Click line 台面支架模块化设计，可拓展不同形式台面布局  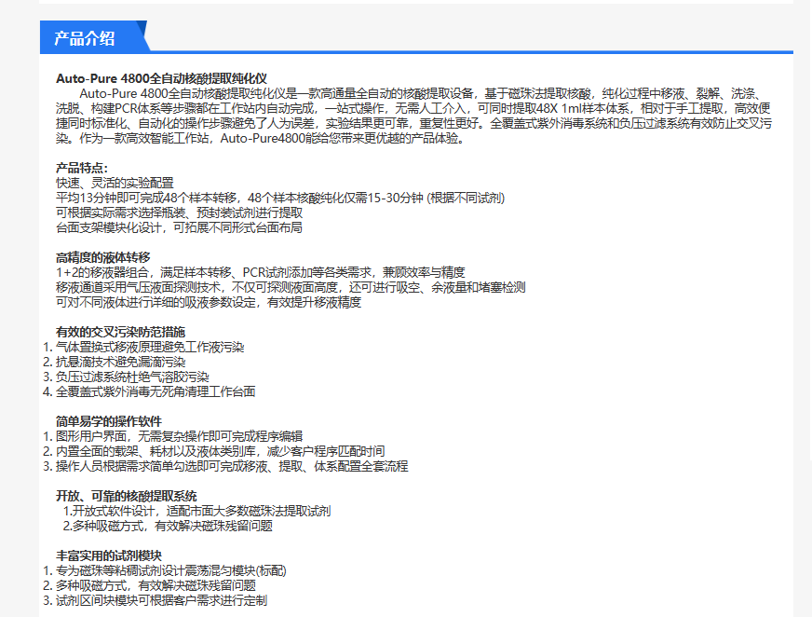(179, 227)
